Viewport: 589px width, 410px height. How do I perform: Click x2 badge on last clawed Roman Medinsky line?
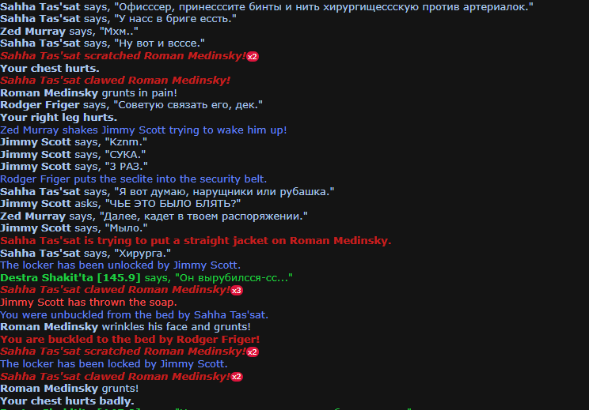tap(237, 377)
